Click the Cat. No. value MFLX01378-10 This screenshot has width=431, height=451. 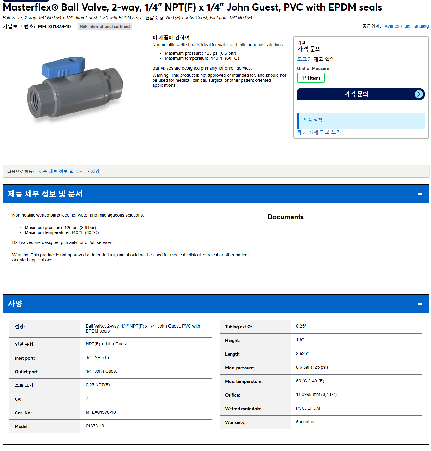(101, 412)
